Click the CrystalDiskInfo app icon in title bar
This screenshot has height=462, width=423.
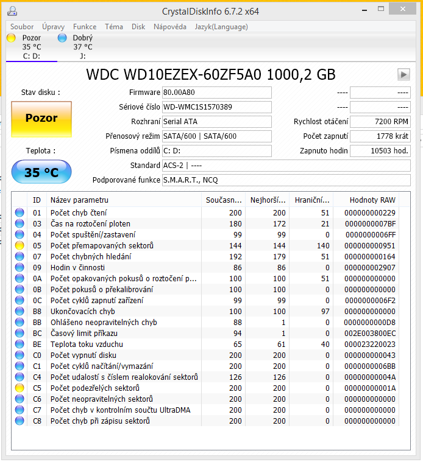pyautogui.click(x=12, y=11)
